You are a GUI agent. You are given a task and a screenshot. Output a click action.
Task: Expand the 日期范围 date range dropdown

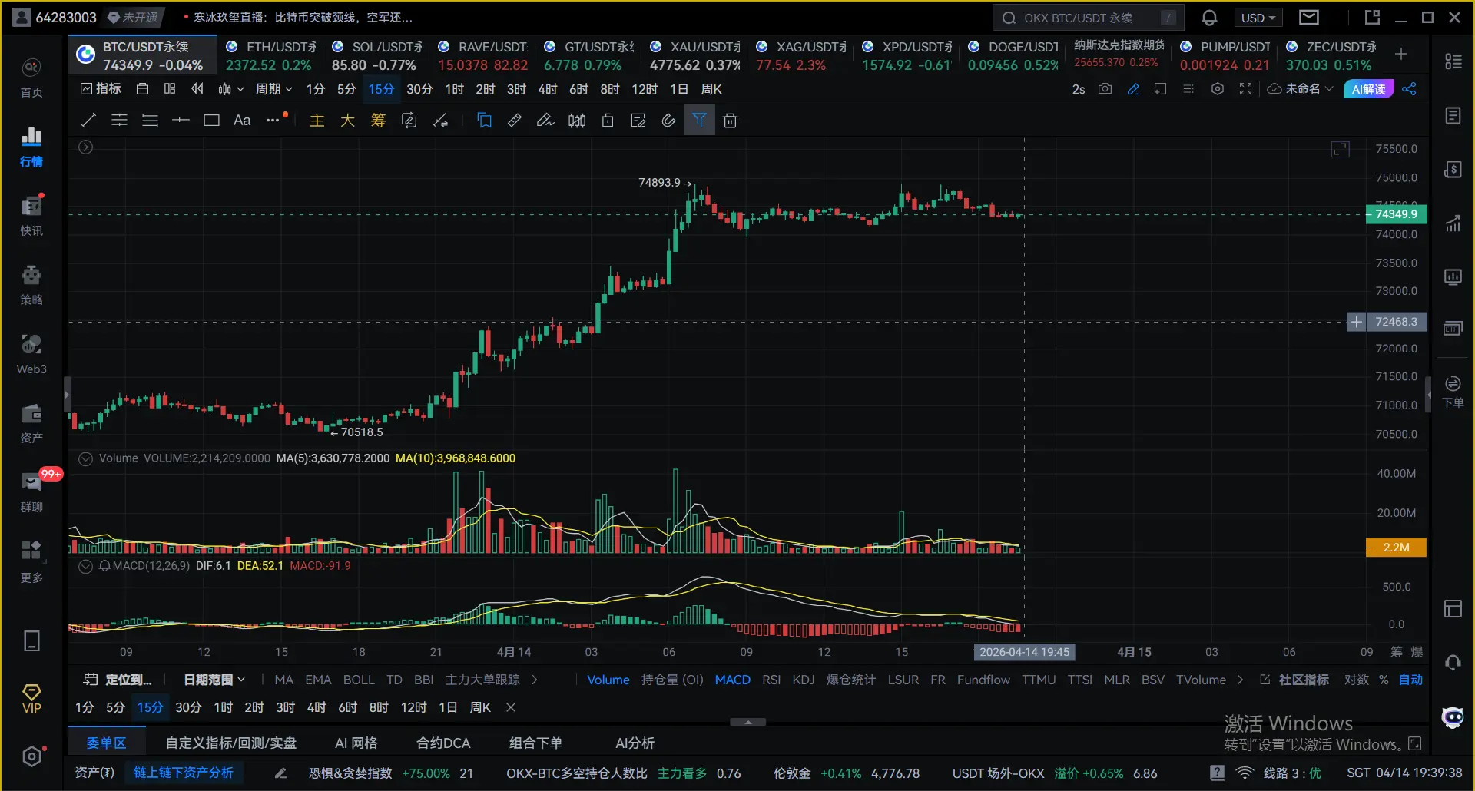(x=214, y=680)
